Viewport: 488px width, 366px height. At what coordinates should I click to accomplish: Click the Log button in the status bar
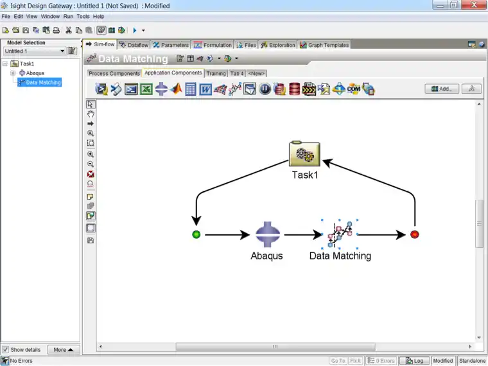pyautogui.click(x=415, y=361)
